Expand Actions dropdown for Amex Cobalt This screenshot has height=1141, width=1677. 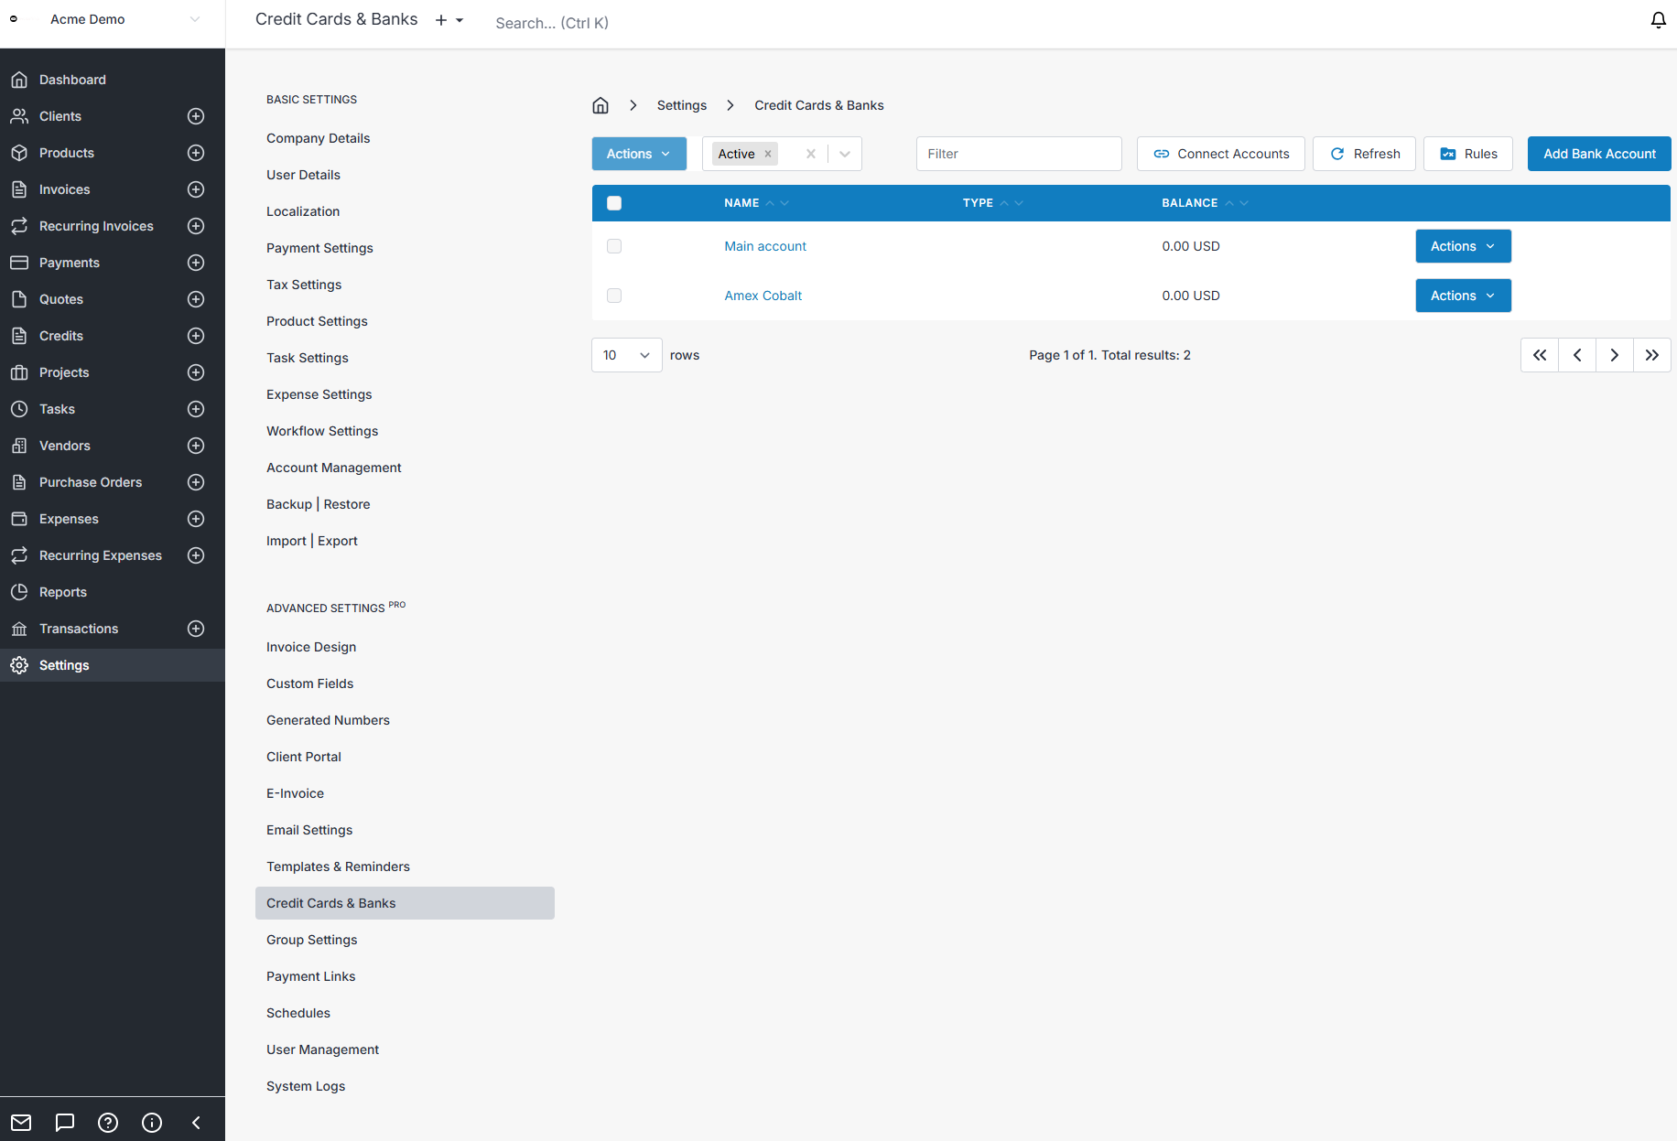tap(1463, 296)
